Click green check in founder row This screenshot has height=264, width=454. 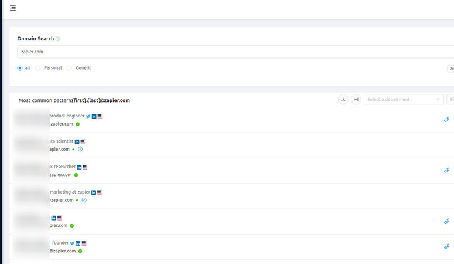point(80,251)
